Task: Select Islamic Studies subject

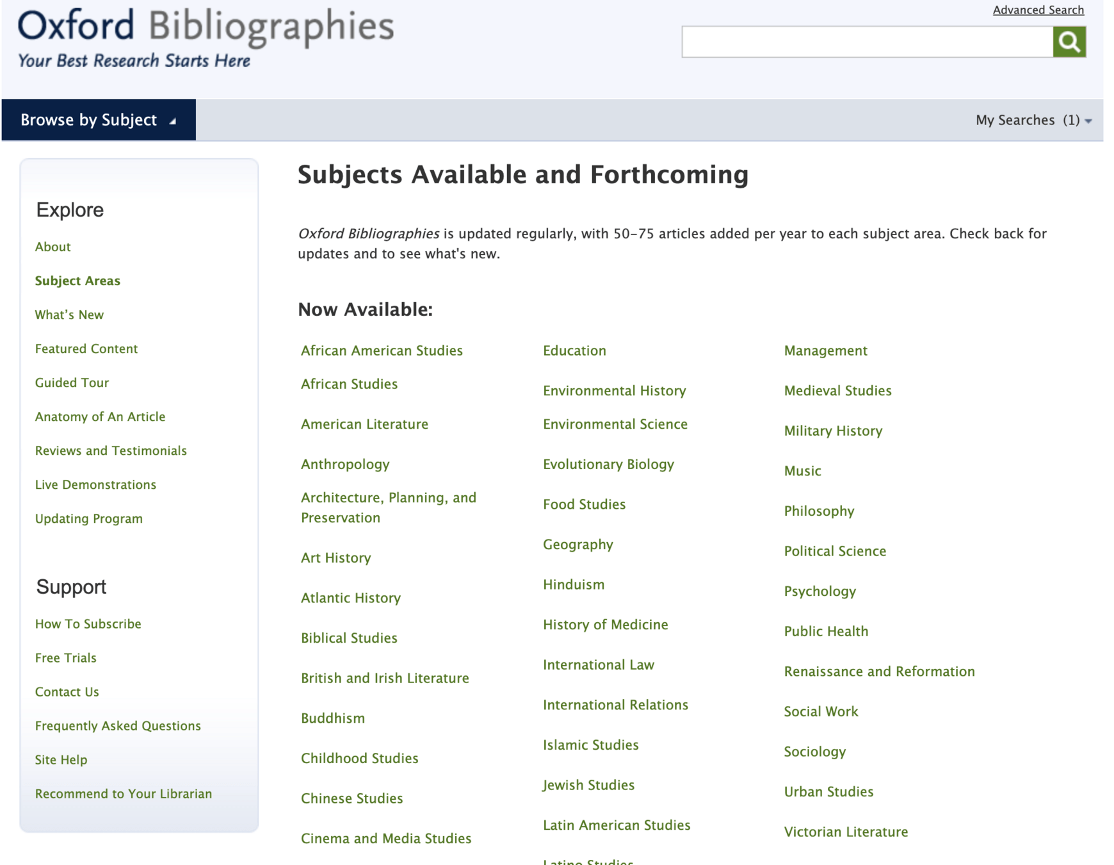Action: point(590,745)
